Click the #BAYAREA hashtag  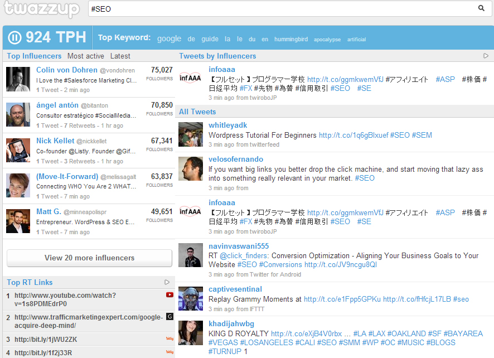tap(463, 333)
